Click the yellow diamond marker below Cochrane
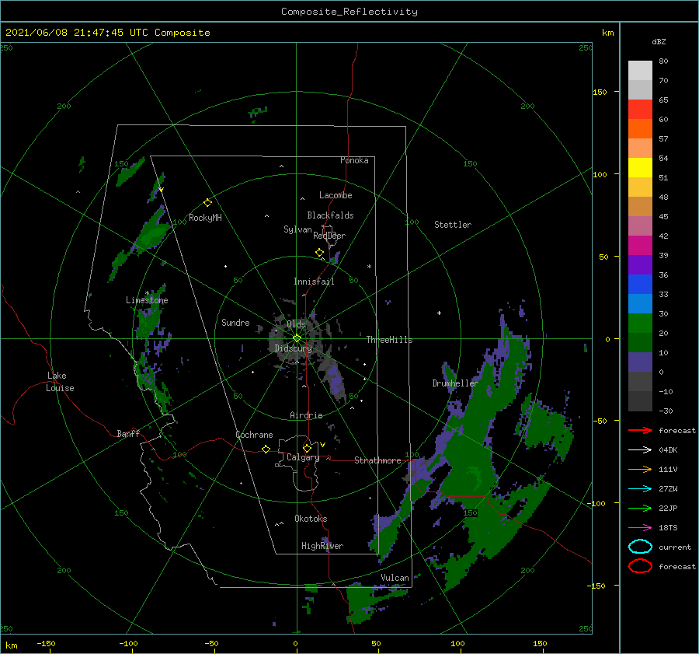 point(266,449)
